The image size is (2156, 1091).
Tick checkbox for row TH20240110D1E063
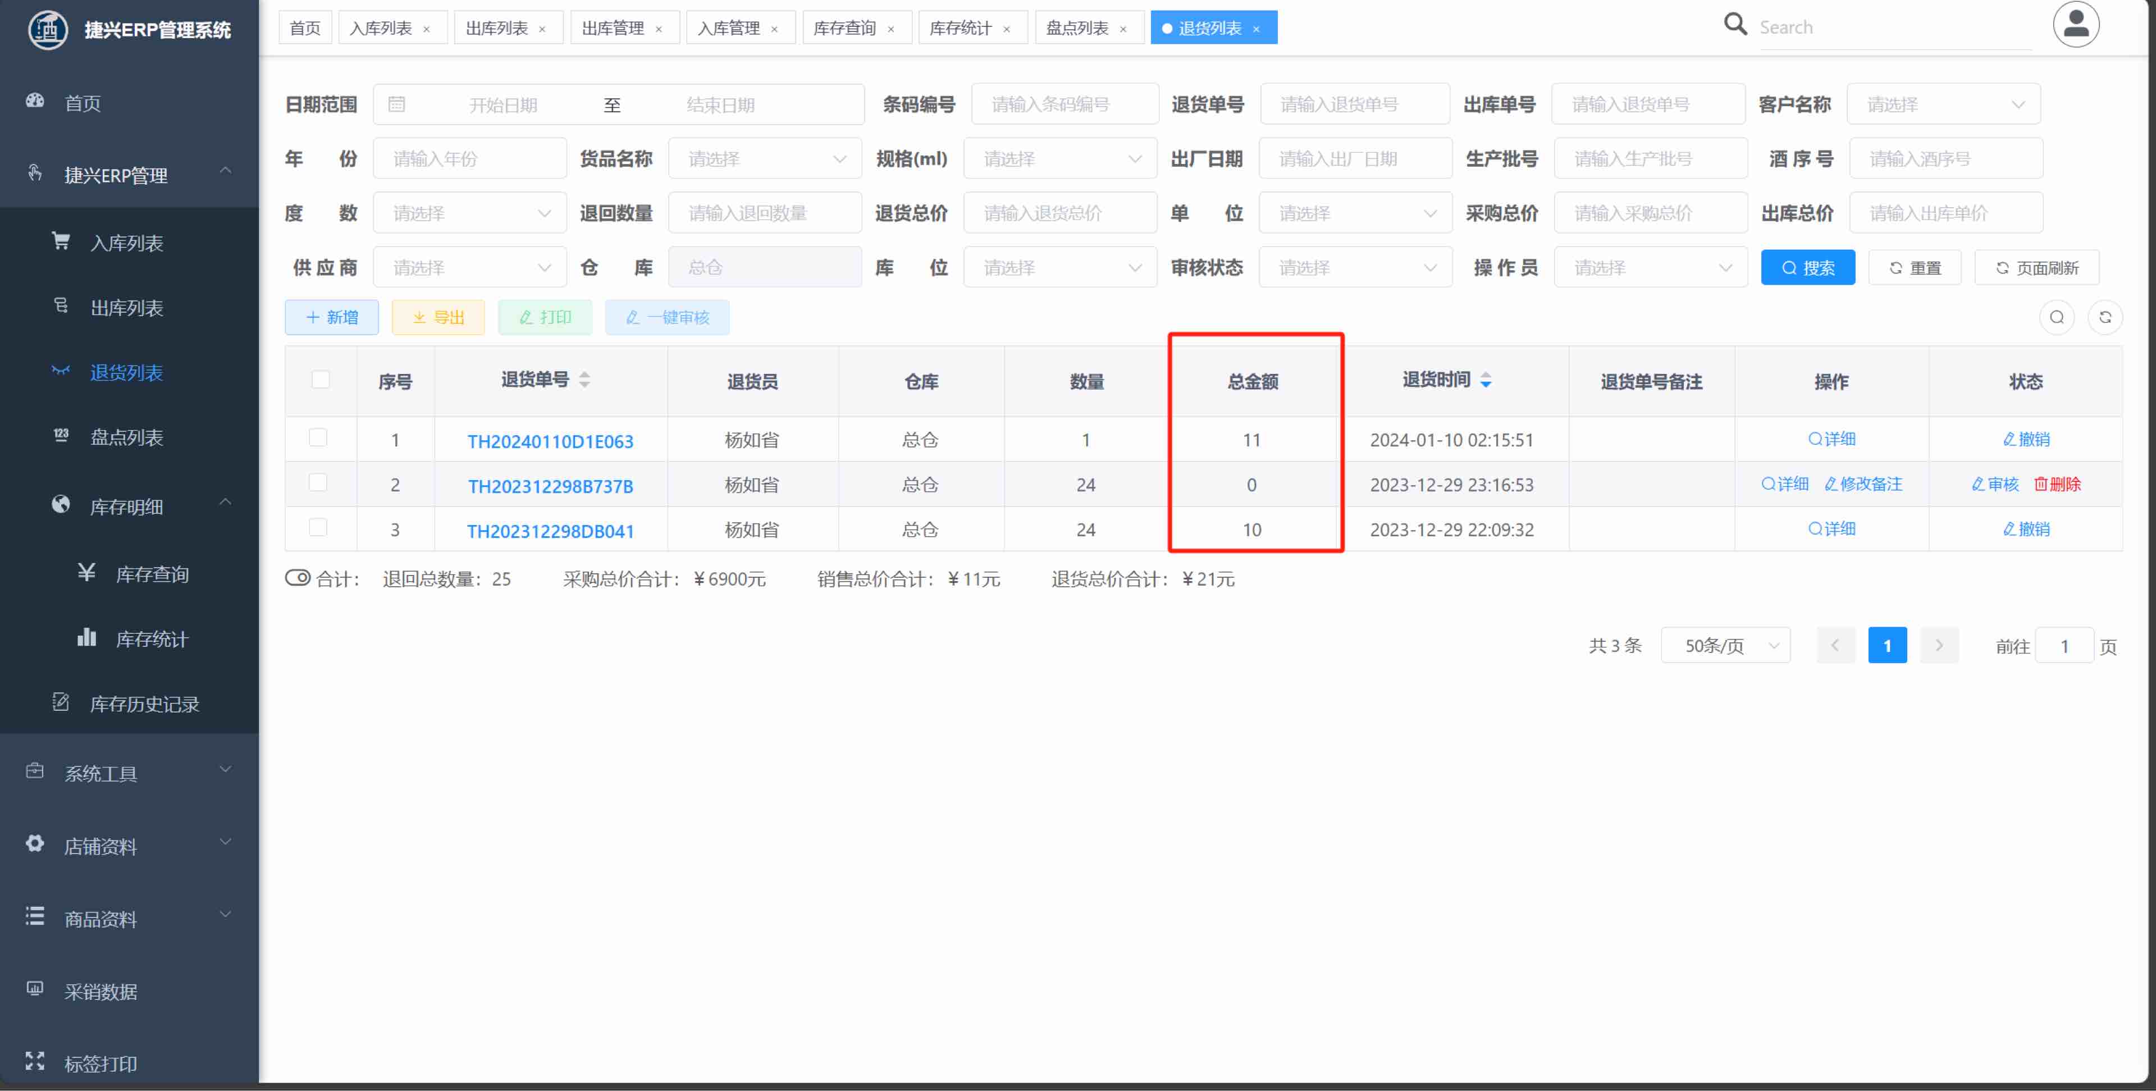pyautogui.click(x=318, y=437)
